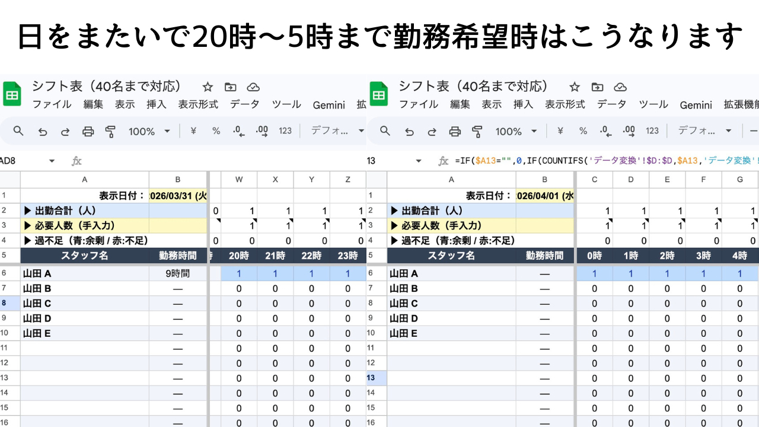Redo the action in the 03/31 spreadsheet

click(x=65, y=132)
